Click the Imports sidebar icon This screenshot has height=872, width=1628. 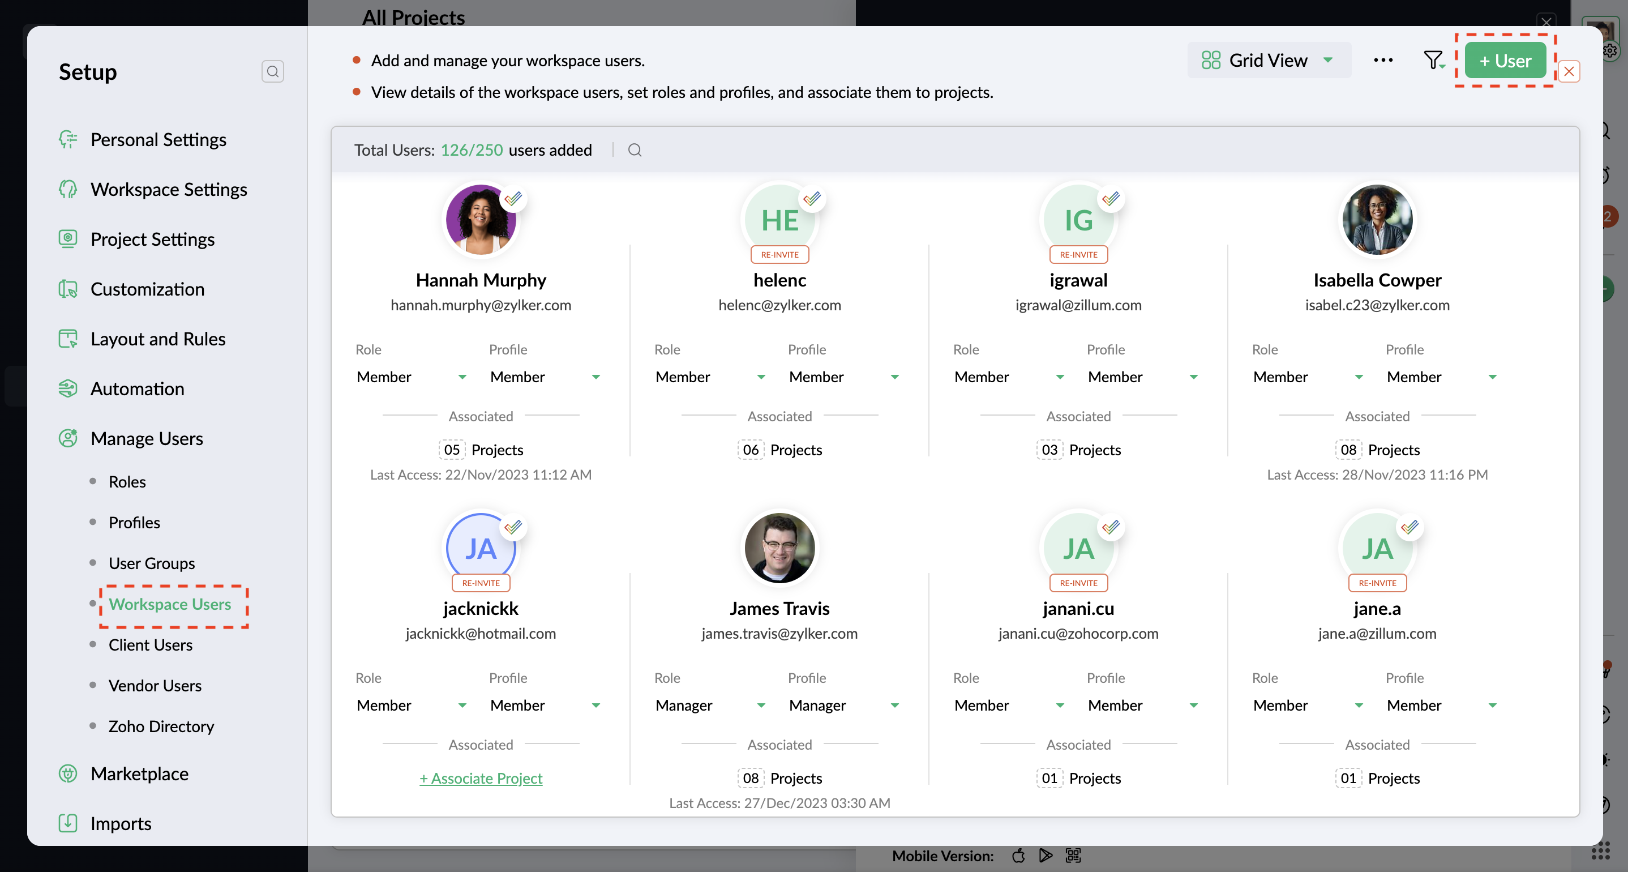[67, 823]
